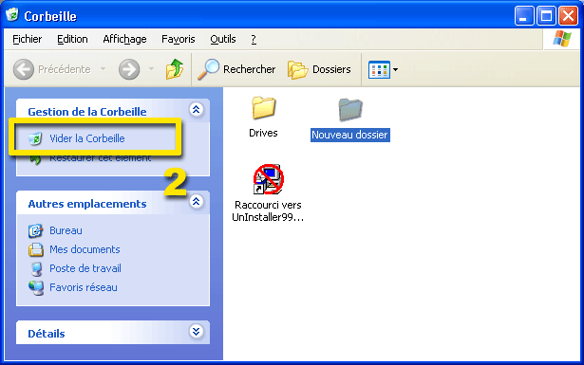Open the ? help menu

tap(254, 39)
